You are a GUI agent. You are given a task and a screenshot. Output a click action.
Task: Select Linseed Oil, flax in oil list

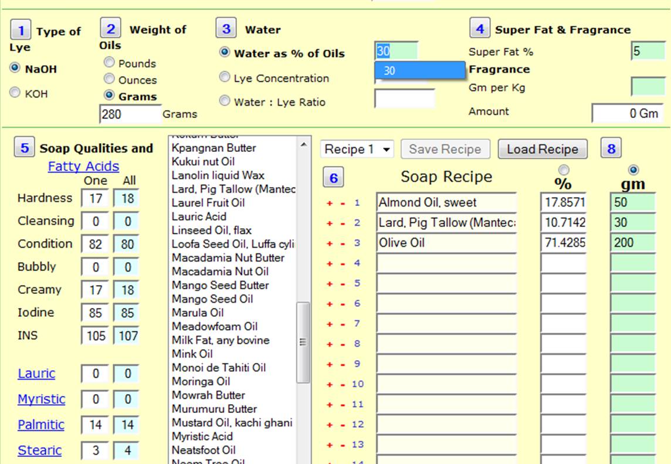tap(211, 231)
